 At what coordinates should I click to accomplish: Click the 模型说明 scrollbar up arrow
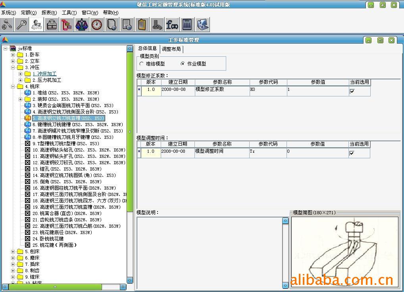click(285, 221)
